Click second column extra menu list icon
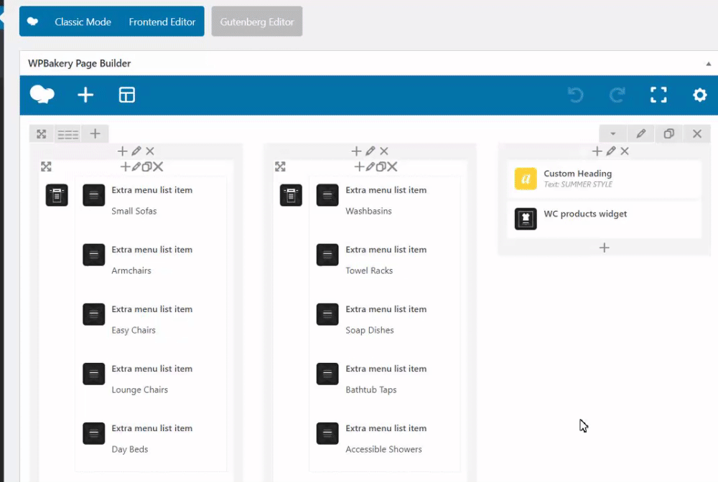Viewport: 718px width, 482px height. tap(291, 195)
